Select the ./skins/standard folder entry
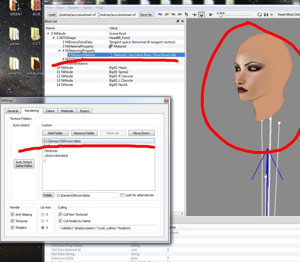The height and width of the screenshot is (262, 300). tap(98, 156)
